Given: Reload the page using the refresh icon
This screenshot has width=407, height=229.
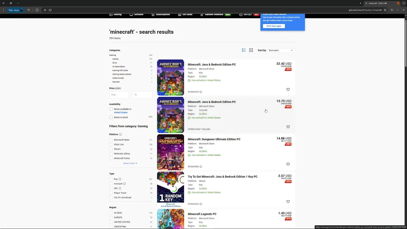Looking at the screenshot, I should tap(392, 10).
